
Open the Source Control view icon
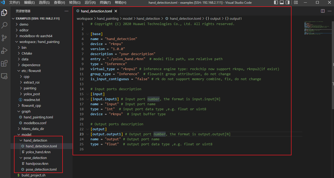tap(4, 38)
